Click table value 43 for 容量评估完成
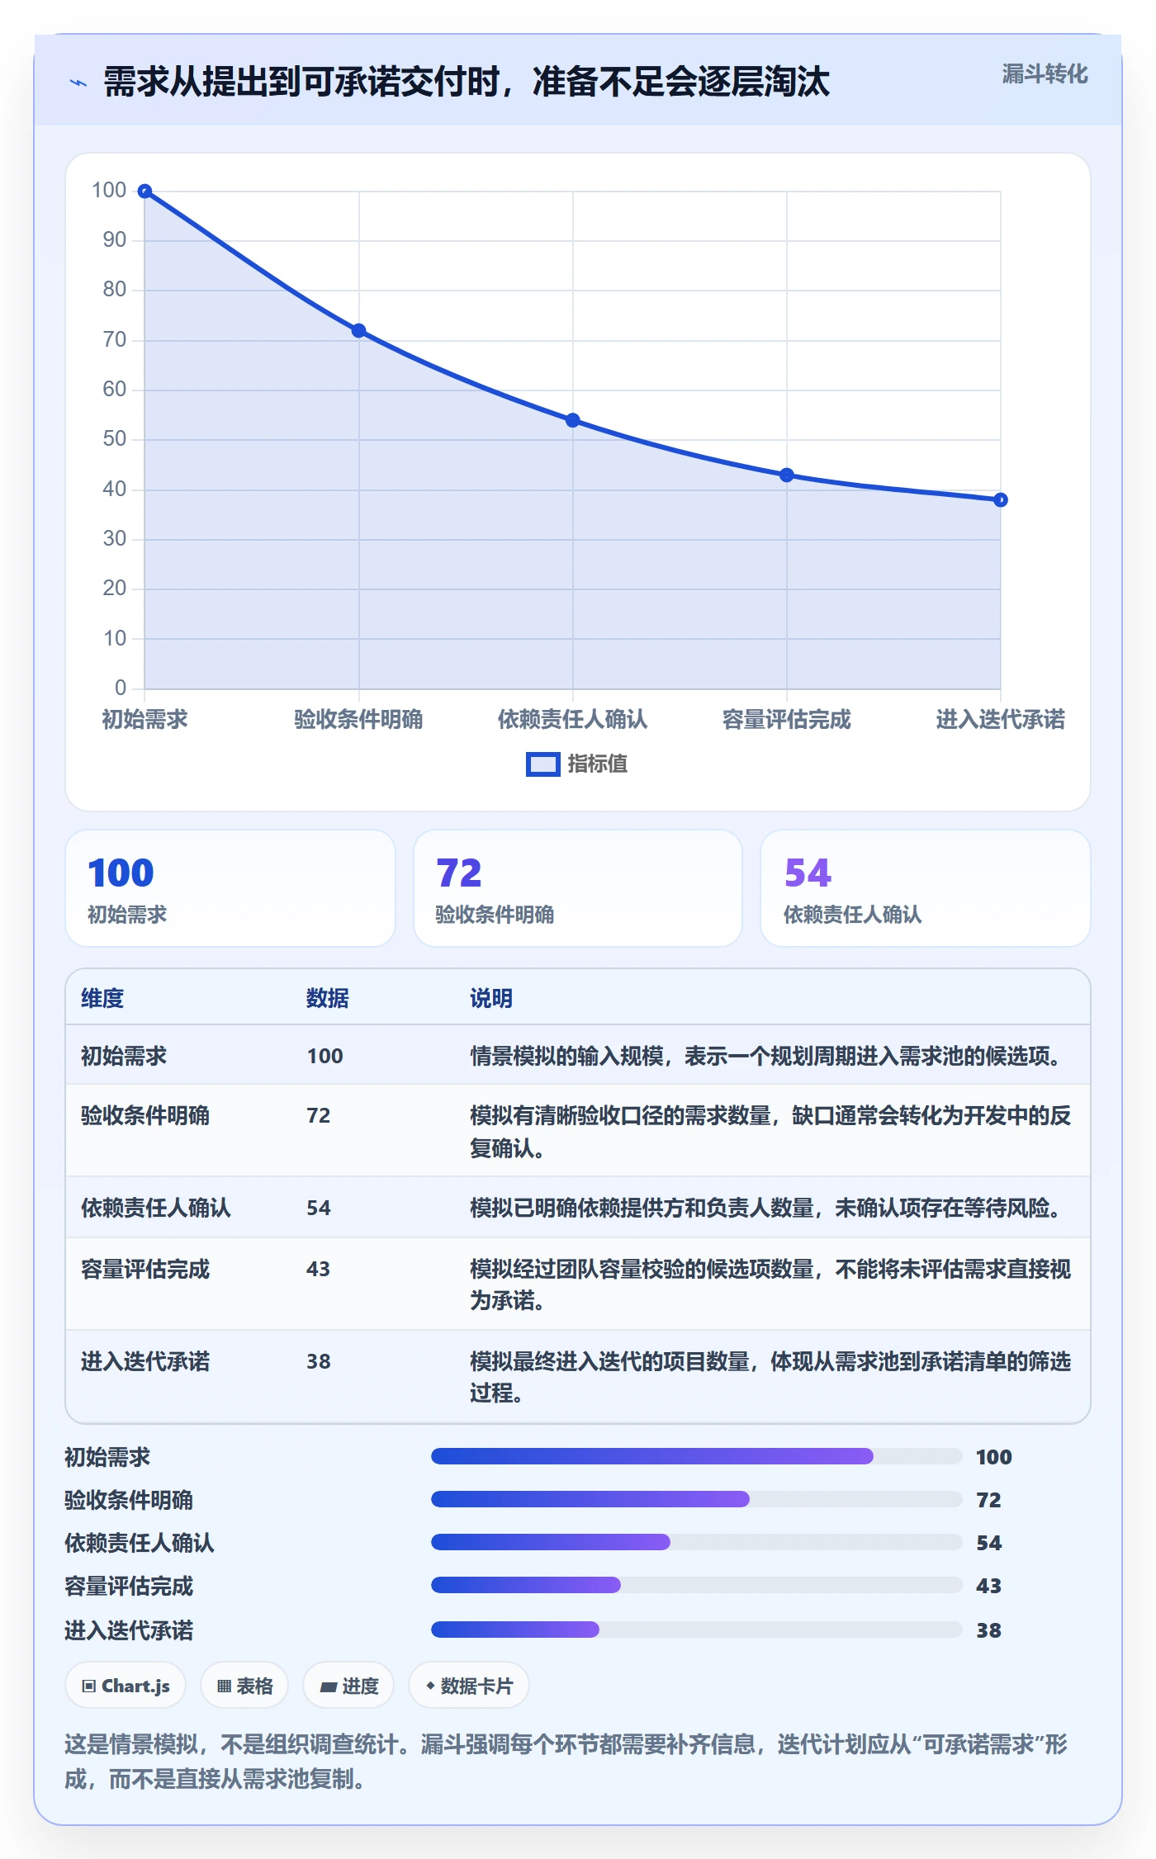The image size is (1156, 1859). [319, 1270]
